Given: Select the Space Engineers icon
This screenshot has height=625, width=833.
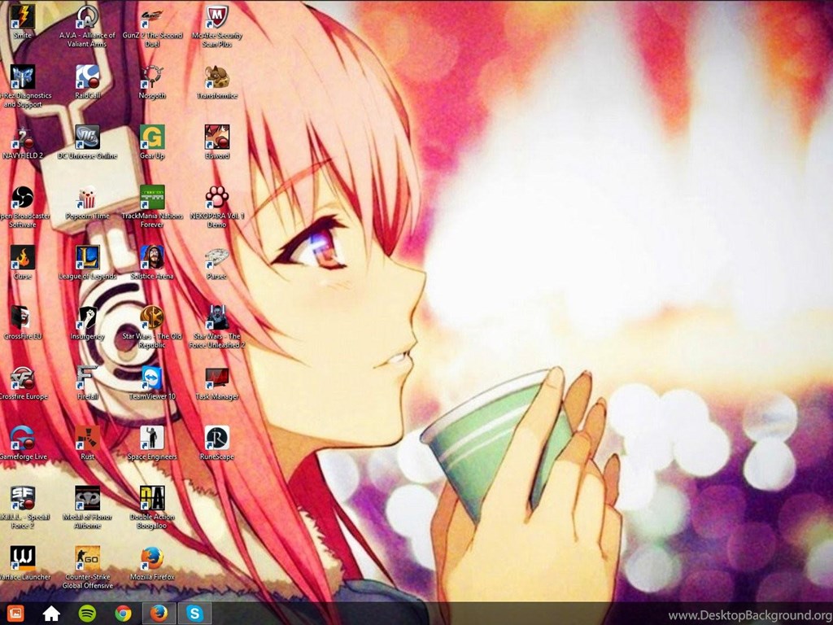Looking at the screenshot, I should pos(152,437).
